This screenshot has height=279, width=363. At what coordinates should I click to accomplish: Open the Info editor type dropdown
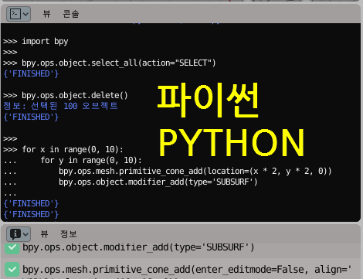coord(19,234)
